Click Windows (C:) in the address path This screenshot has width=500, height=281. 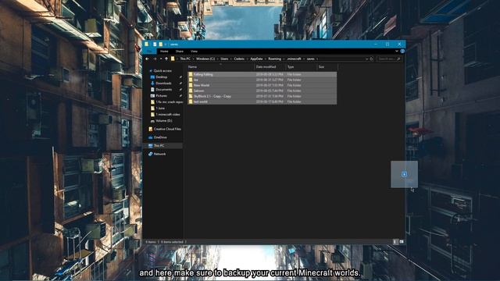(205, 59)
